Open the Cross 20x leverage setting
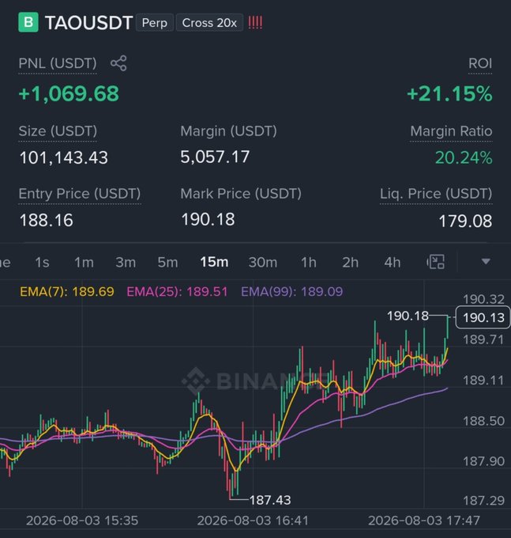 pos(209,23)
